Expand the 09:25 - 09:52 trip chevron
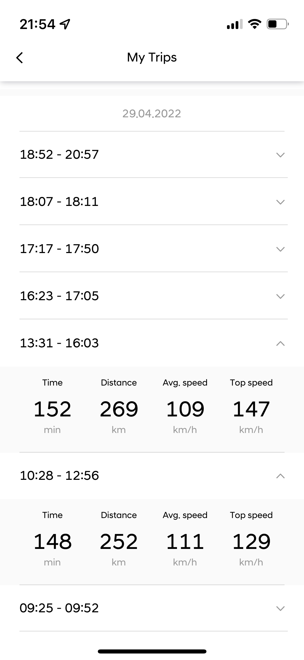Viewport: 304px width, 660px height. click(280, 608)
